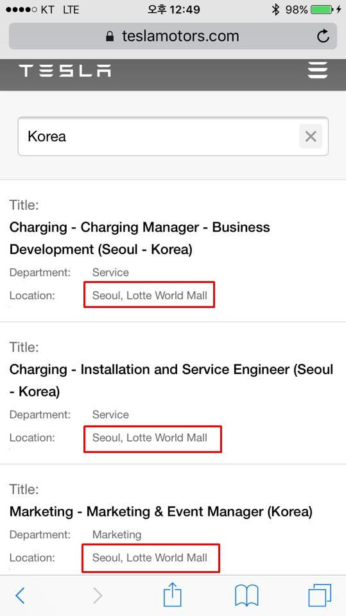Image resolution: width=346 pixels, height=616 pixels.
Task: Tap the status bar clock
Action: click(174, 10)
